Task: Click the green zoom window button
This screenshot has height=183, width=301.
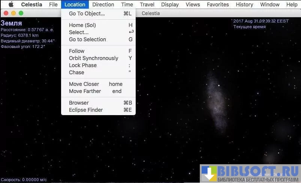Action: coord(21,13)
